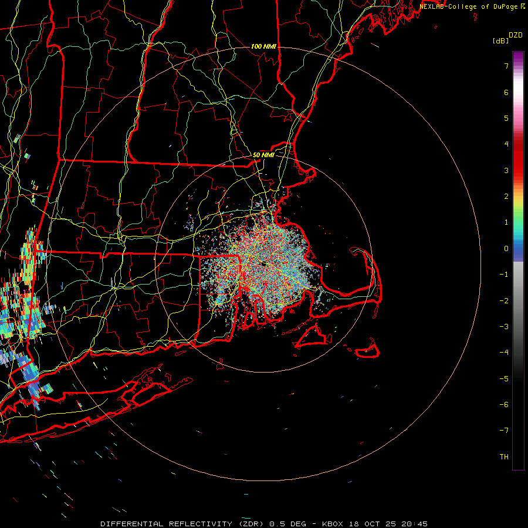
Task: Click the -4 value on color scale
Action: click(504, 353)
